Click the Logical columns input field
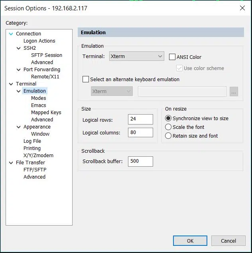 point(140,132)
